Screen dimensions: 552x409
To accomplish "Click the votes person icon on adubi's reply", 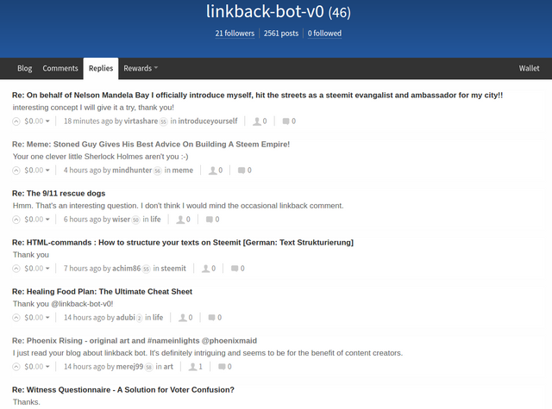I will click(x=183, y=318).
